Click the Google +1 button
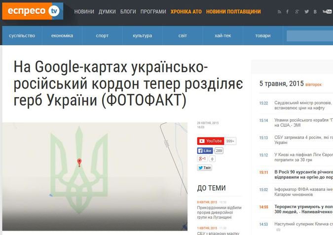 pyautogui.click(x=203, y=159)
